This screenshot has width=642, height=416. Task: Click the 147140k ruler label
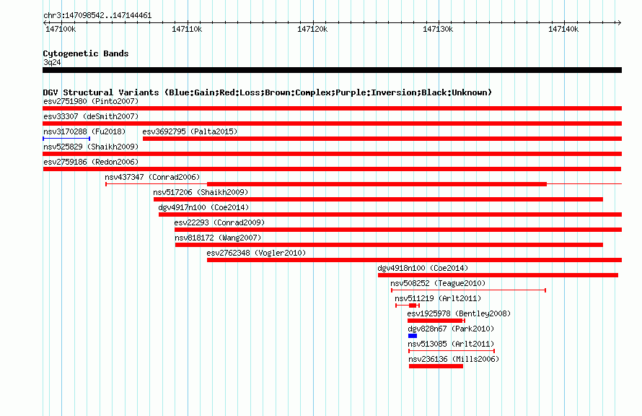[563, 29]
